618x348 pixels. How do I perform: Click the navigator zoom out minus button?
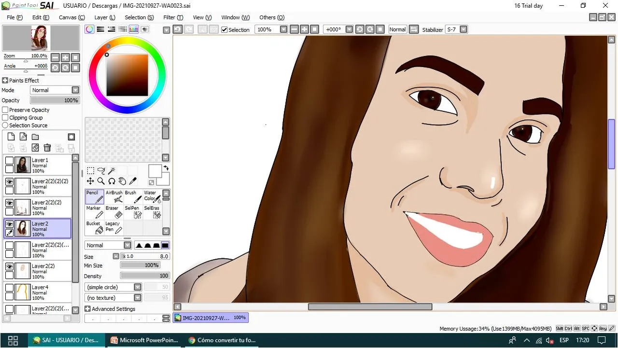tap(55, 57)
